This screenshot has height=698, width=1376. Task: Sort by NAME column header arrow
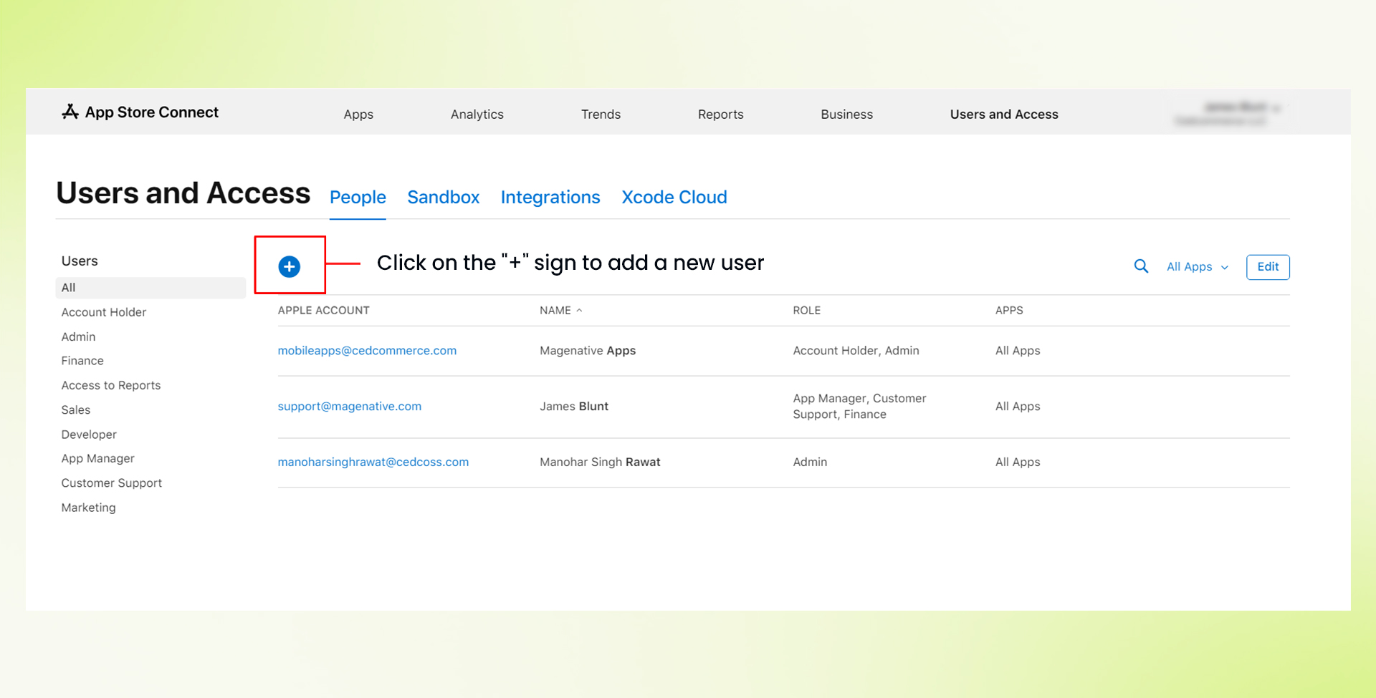[579, 311]
